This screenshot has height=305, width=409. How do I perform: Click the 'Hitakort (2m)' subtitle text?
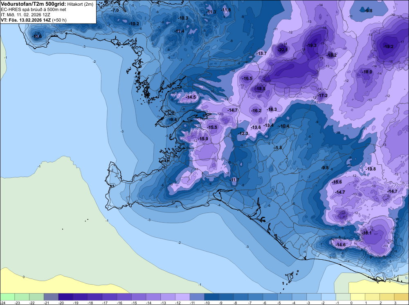click(80, 4)
